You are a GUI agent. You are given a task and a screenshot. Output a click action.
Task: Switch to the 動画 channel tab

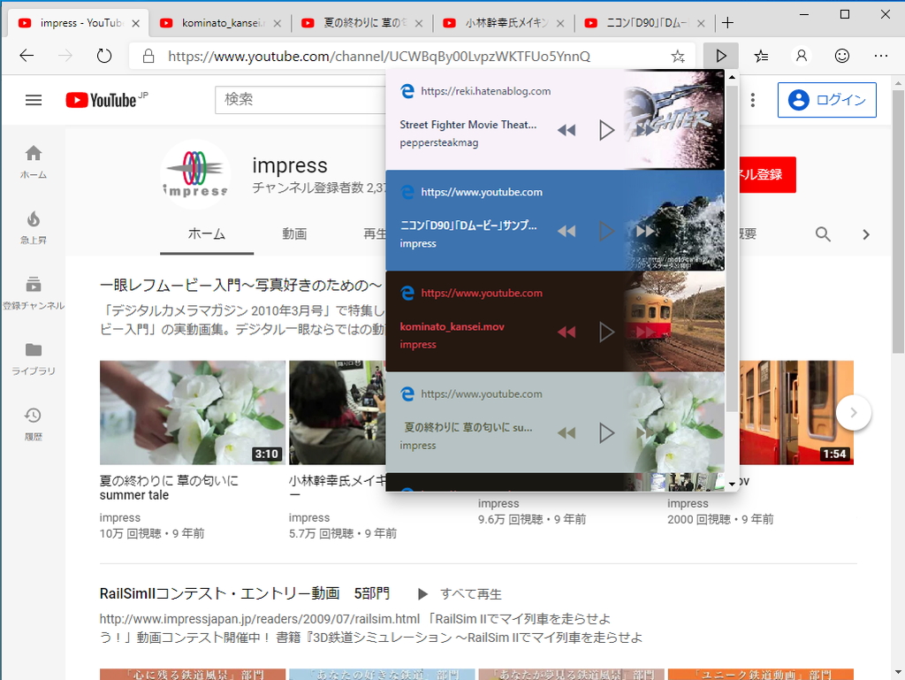click(296, 234)
